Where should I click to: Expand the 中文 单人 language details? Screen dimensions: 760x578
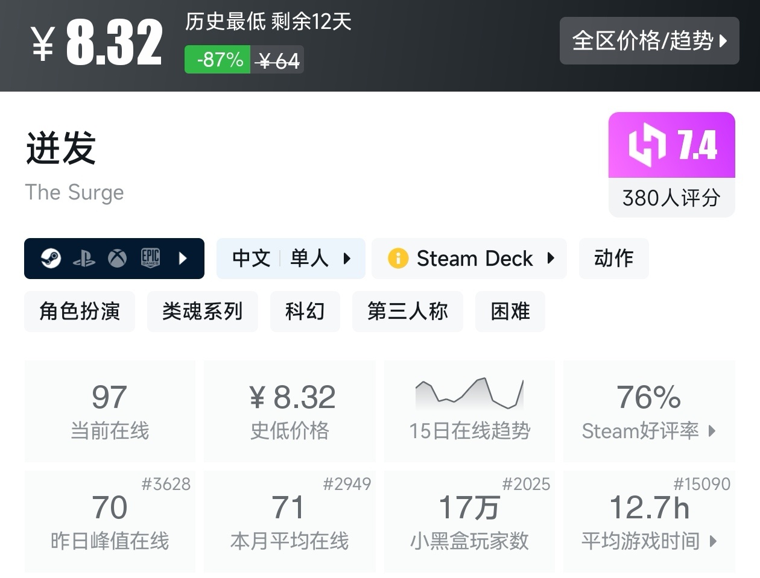[290, 259]
